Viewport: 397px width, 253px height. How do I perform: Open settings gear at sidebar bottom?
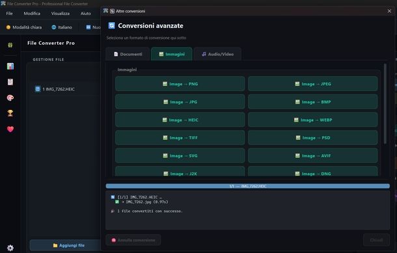[x=10, y=248]
